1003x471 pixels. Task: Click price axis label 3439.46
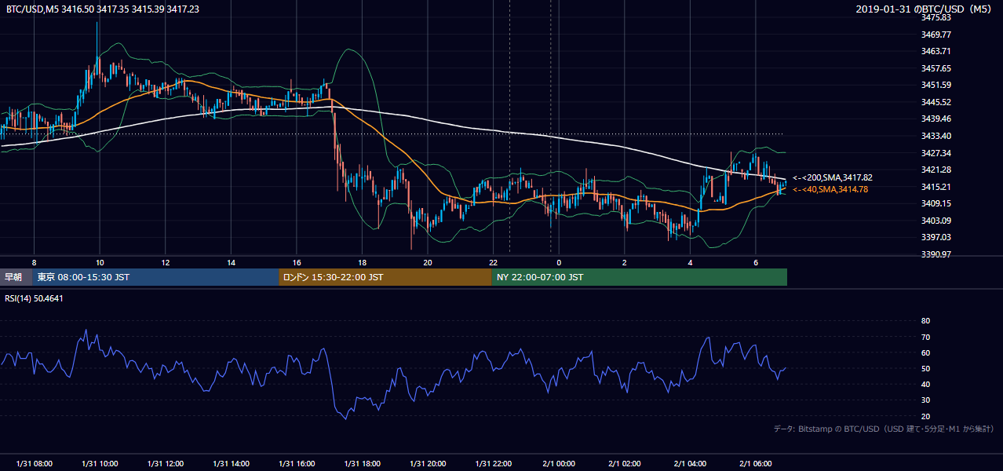[937, 119]
